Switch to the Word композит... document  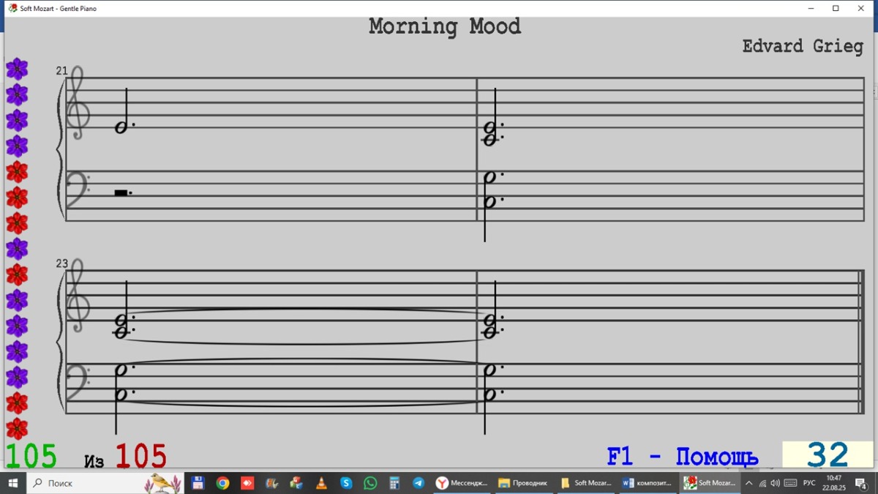648,483
